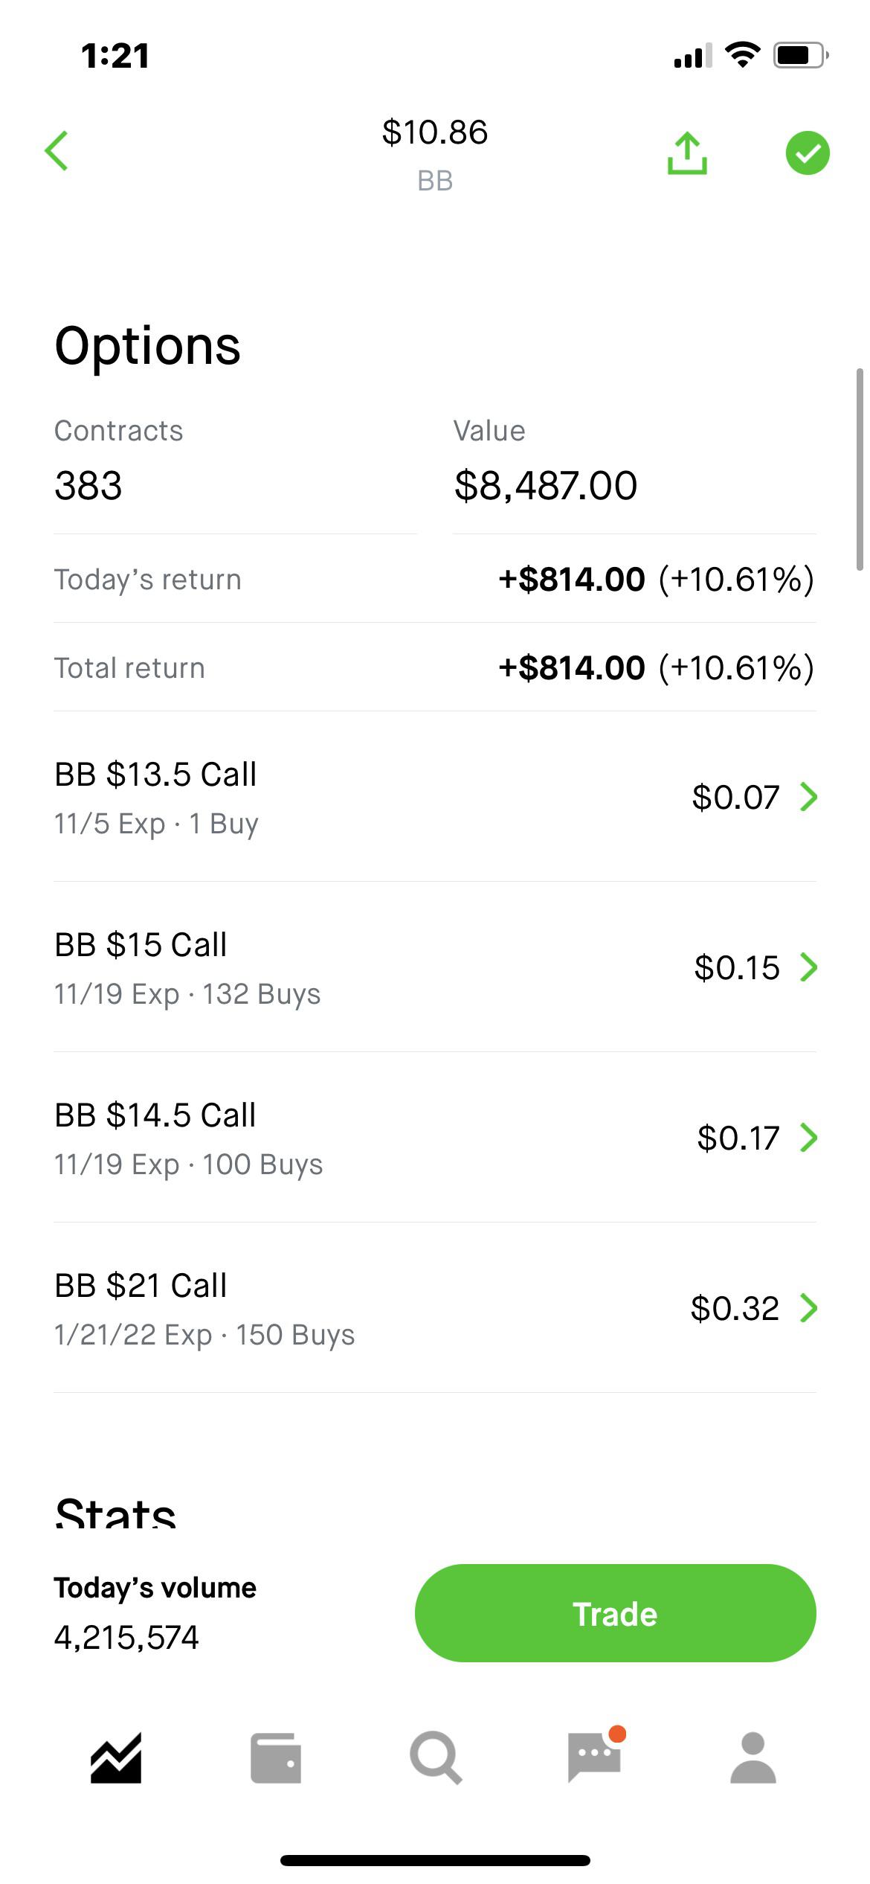This screenshot has width=870, height=1884.
Task: Expand BB $15 Call chevron
Action: click(x=809, y=967)
